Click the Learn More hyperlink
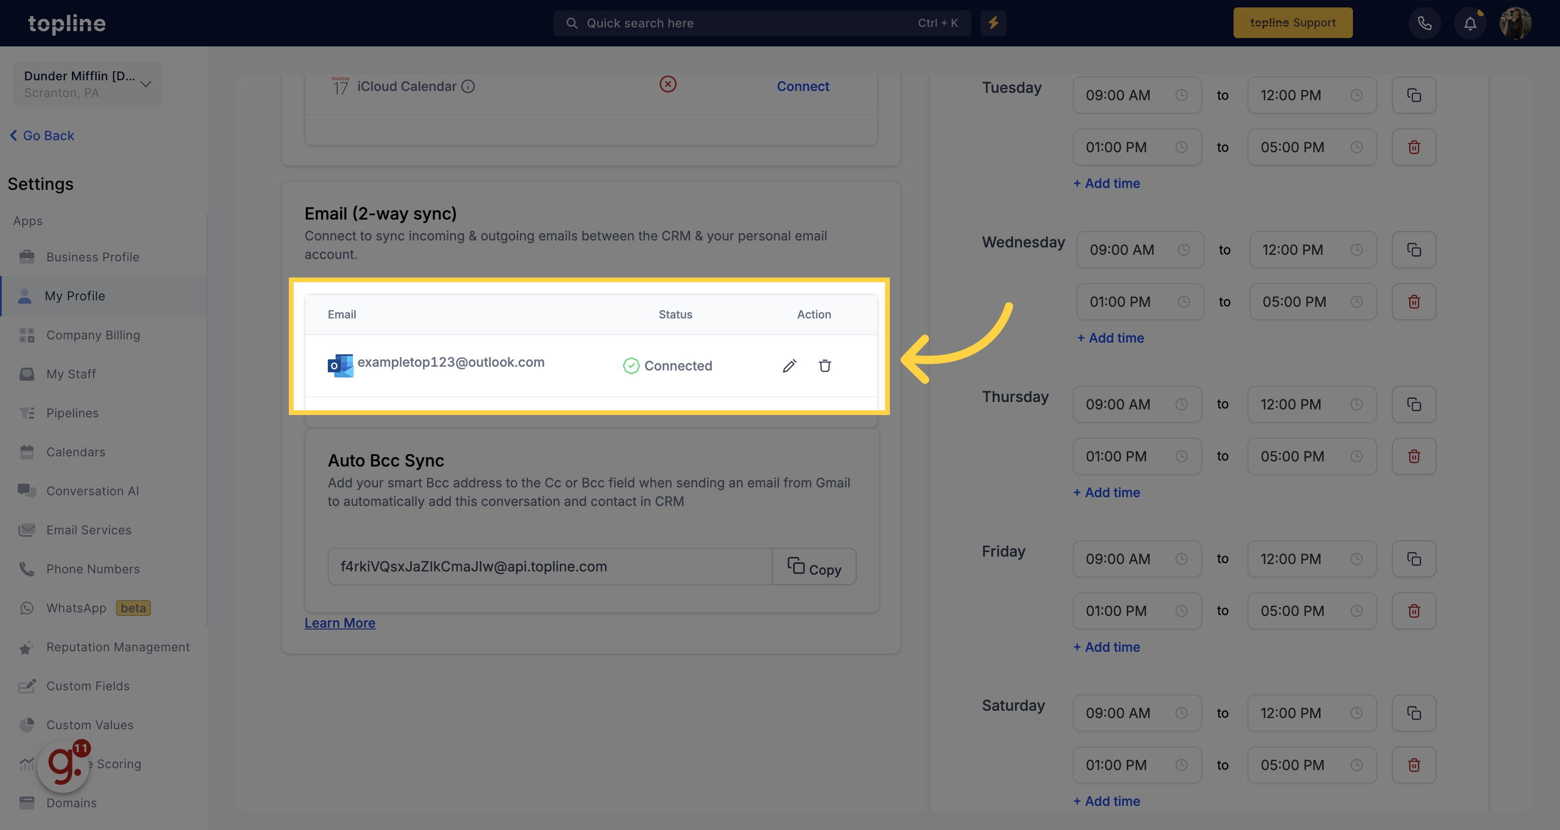Viewport: 1560px width, 830px height. (x=339, y=622)
